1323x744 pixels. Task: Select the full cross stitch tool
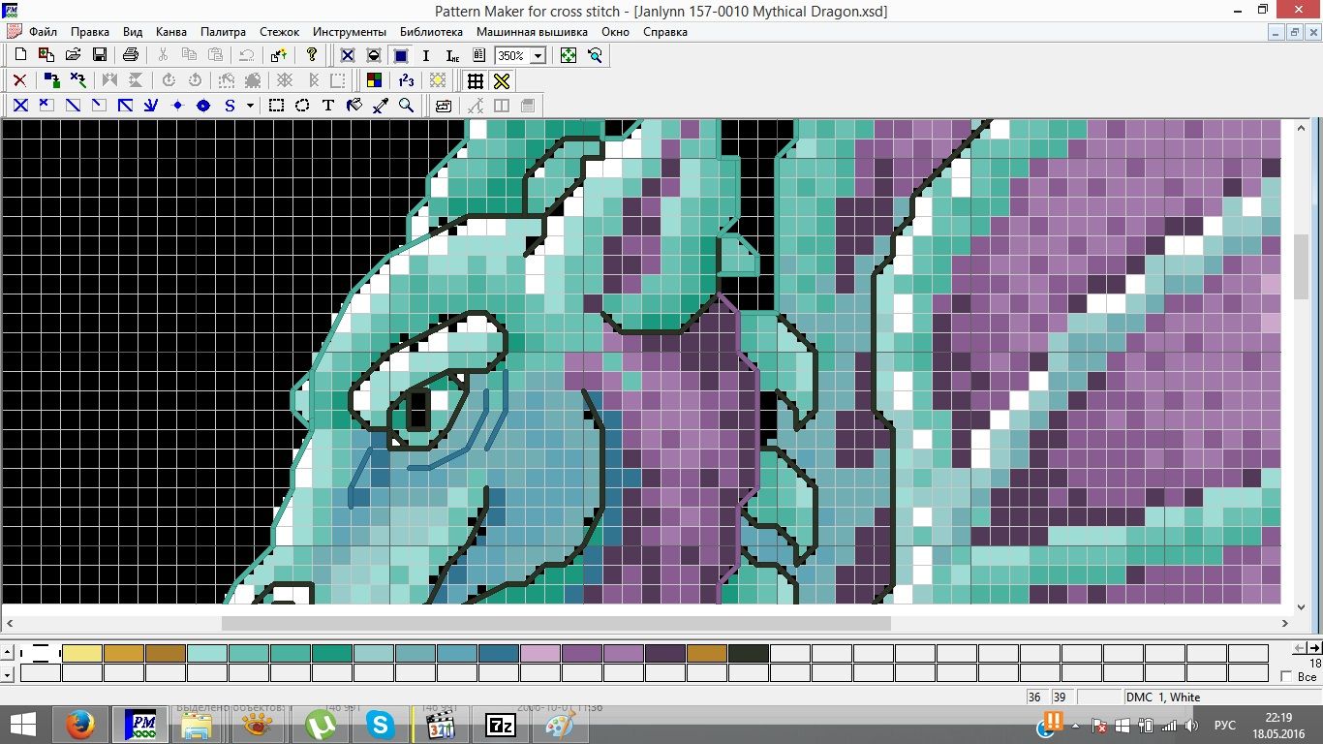click(x=20, y=106)
